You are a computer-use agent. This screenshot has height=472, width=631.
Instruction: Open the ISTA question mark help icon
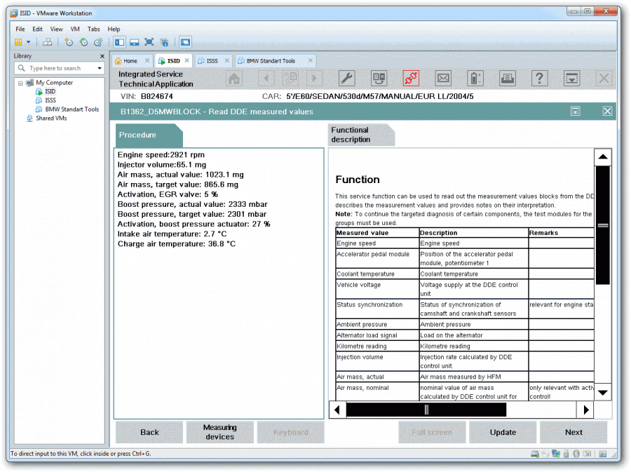tap(540, 78)
